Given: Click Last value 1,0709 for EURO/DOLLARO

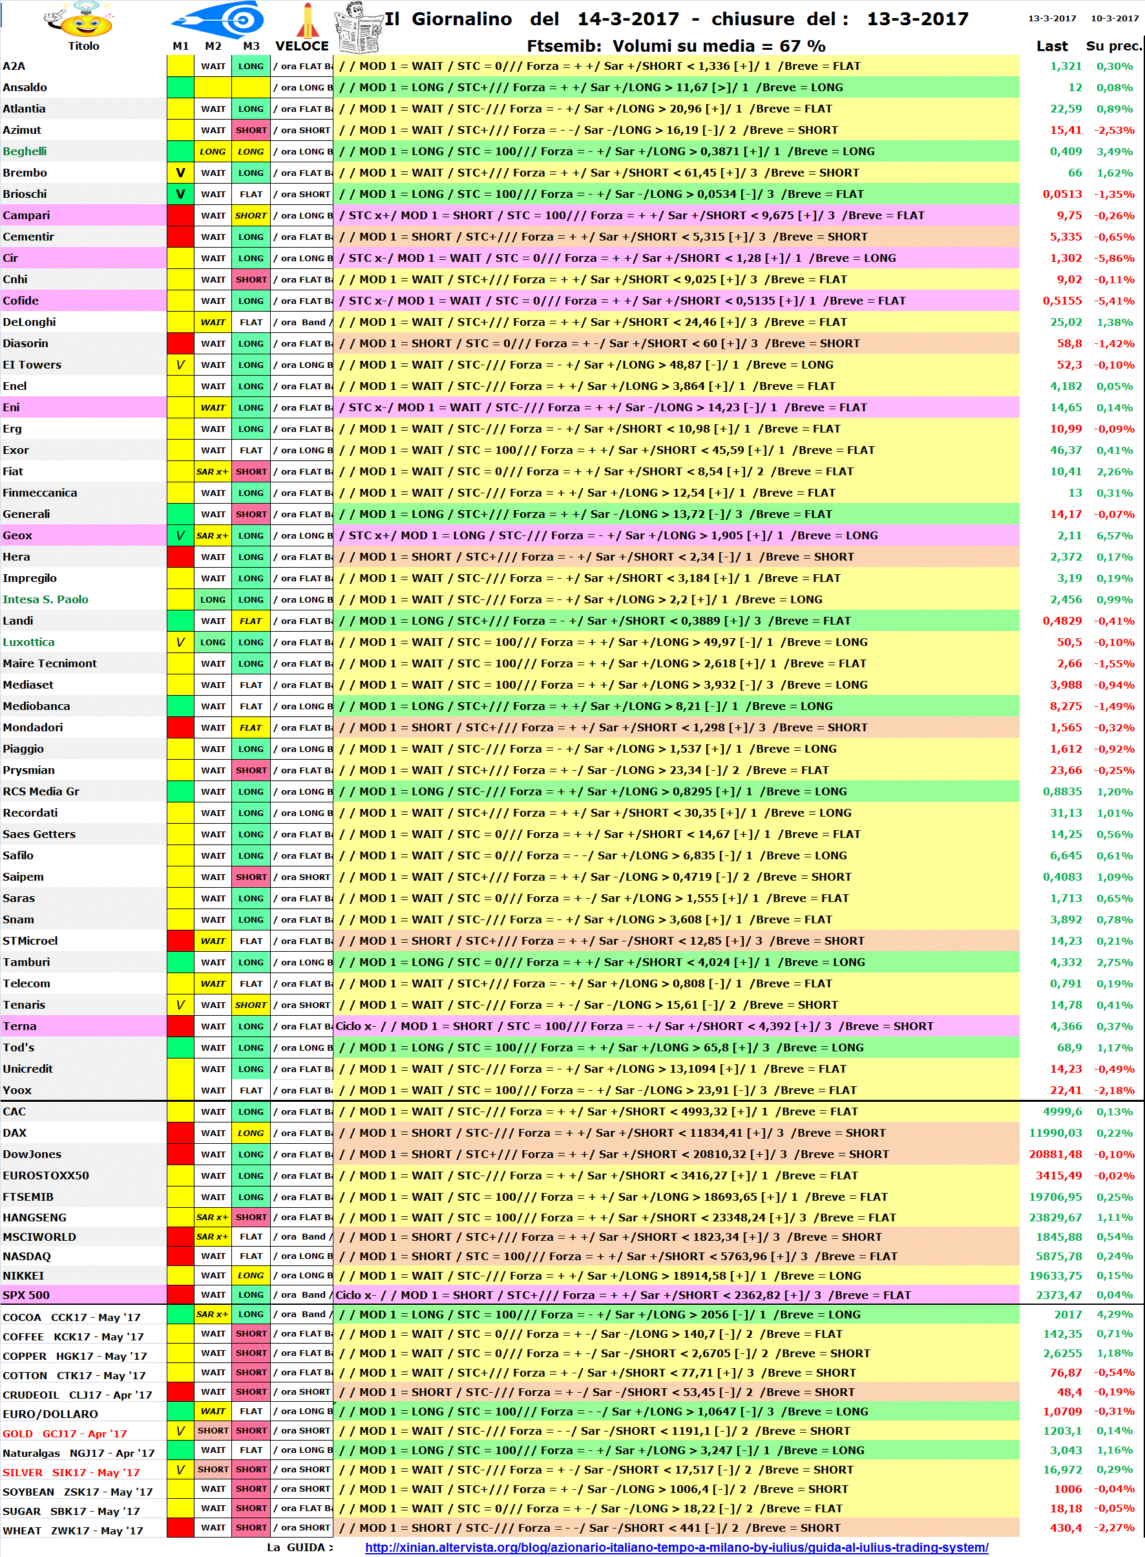Looking at the screenshot, I should pyautogui.click(x=1062, y=1412).
